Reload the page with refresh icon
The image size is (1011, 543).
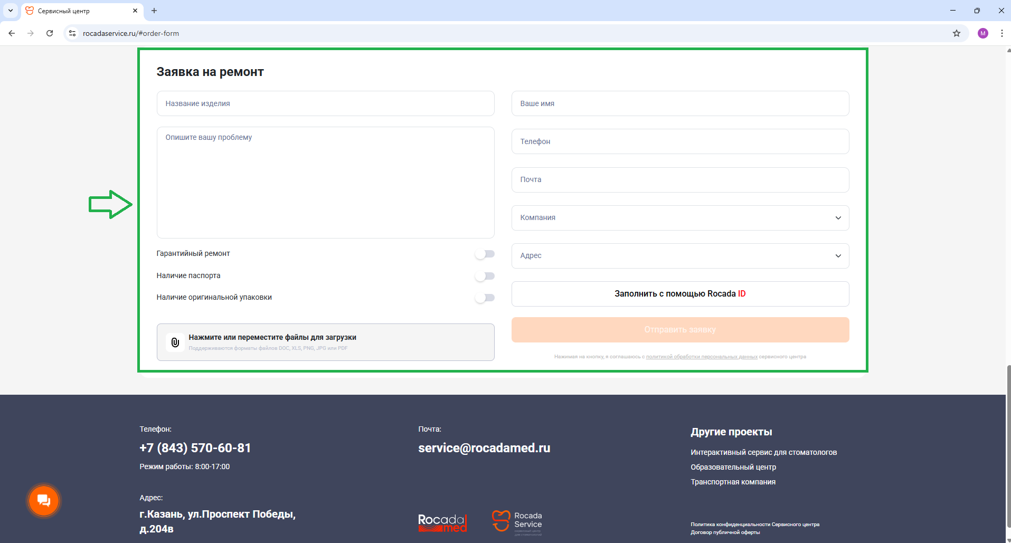coord(50,33)
